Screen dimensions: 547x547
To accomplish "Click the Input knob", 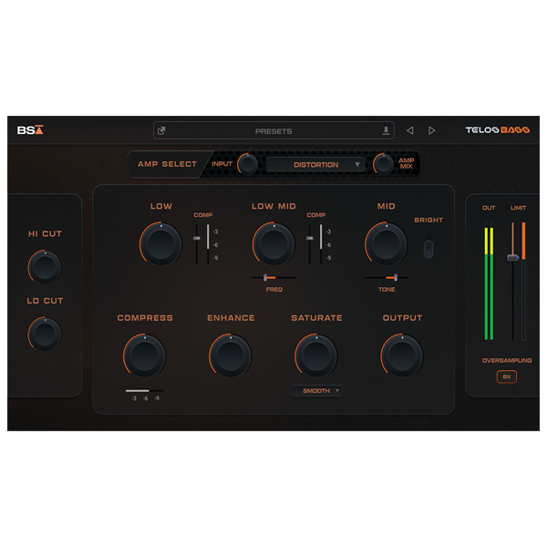I will coord(247,165).
